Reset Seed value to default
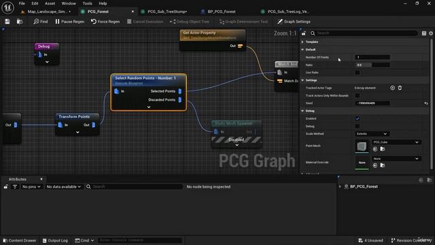This screenshot has height=245, width=435. (426, 103)
